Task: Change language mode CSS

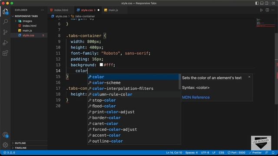Action: click(221, 153)
